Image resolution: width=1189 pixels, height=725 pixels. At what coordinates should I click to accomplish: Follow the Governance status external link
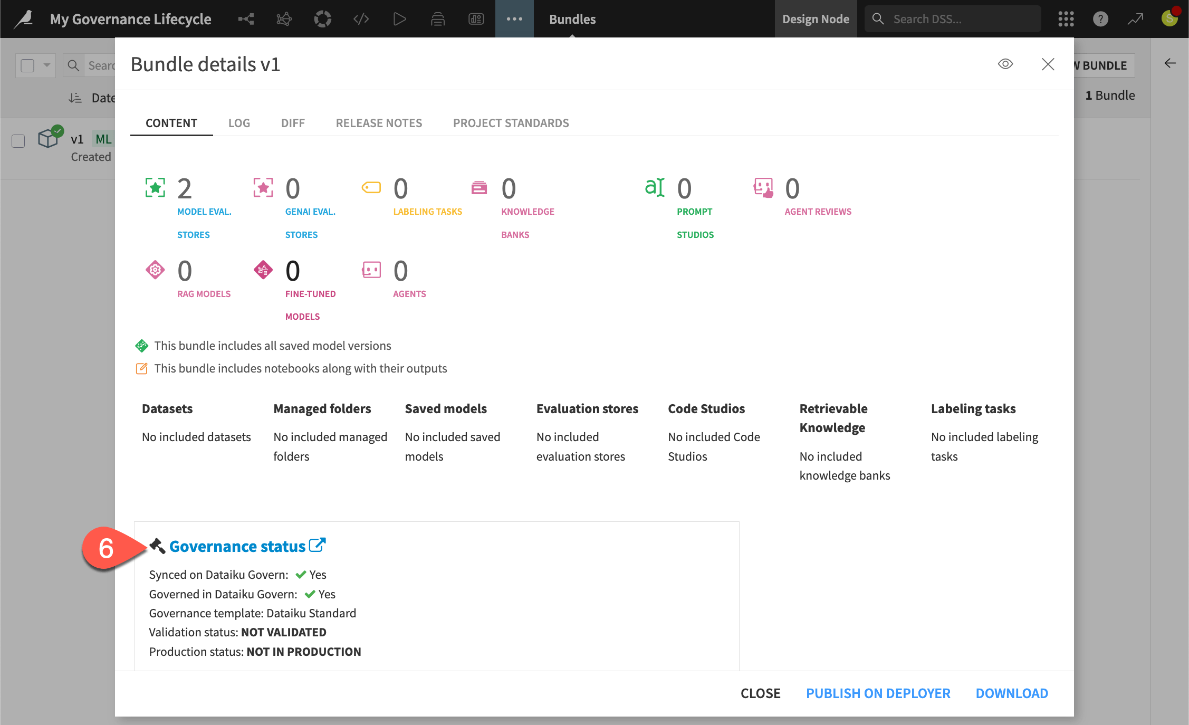(318, 545)
